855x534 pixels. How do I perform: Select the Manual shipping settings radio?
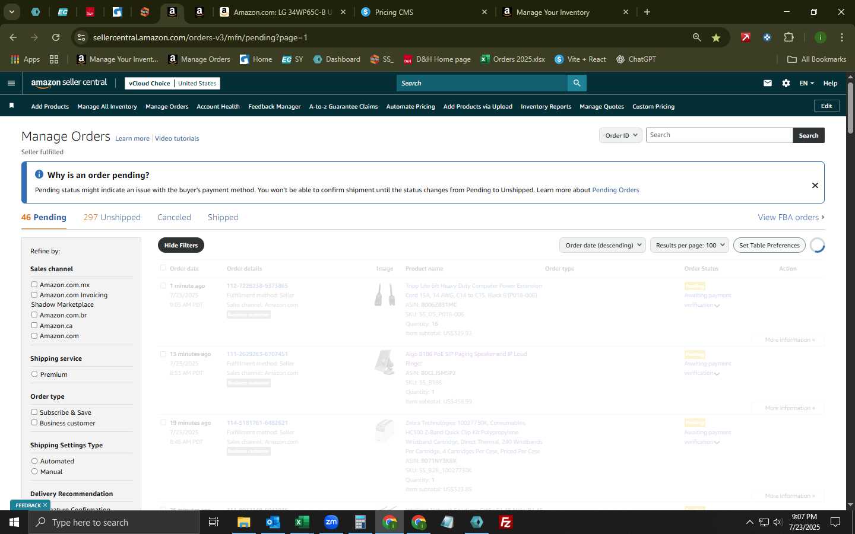click(34, 472)
